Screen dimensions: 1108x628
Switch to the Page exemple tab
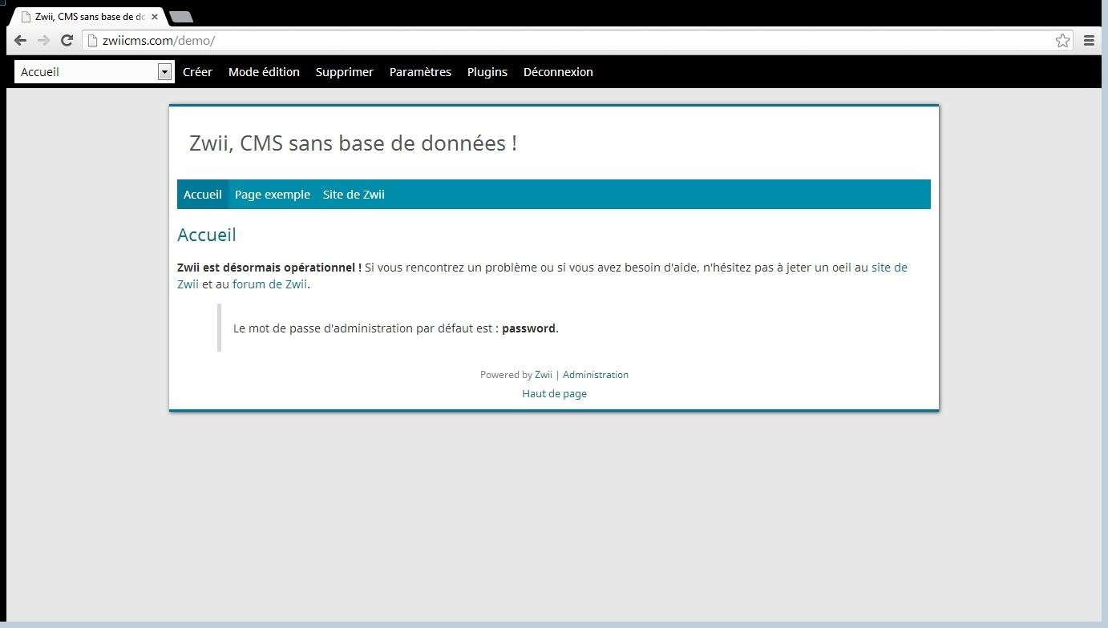pos(272,194)
